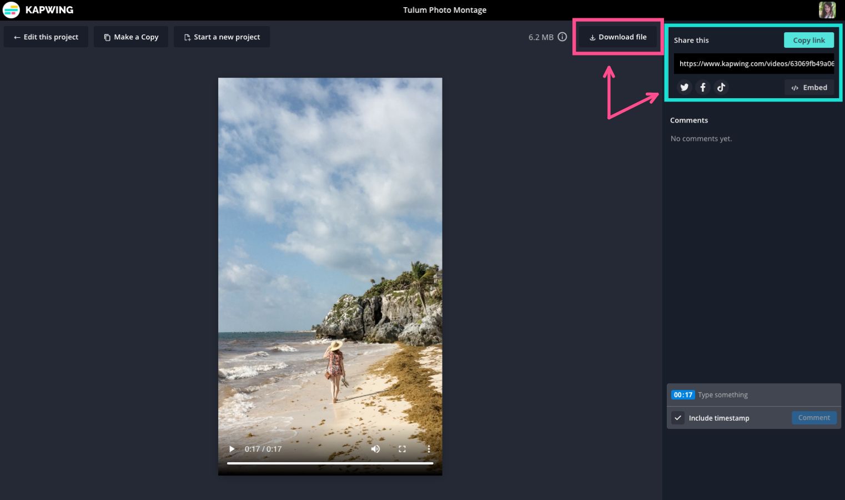Click the Kapwing logo icon
Image resolution: width=845 pixels, height=500 pixels.
(11, 10)
